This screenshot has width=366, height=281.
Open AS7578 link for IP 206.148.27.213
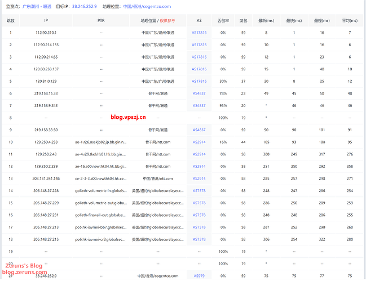click(x=199, y=227)
